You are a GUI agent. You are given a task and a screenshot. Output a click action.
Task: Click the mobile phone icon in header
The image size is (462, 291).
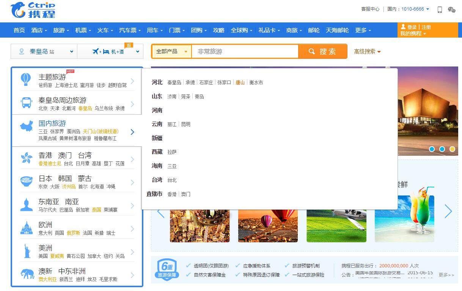(440, 9)
